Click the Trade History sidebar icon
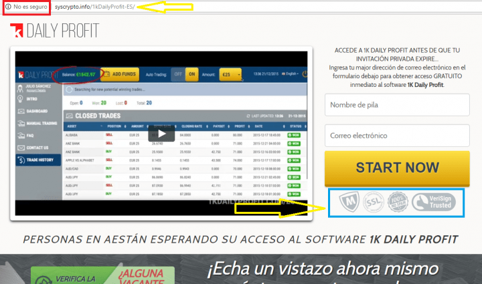This screenshot has width=482, height=284. (x=21, y=160)
